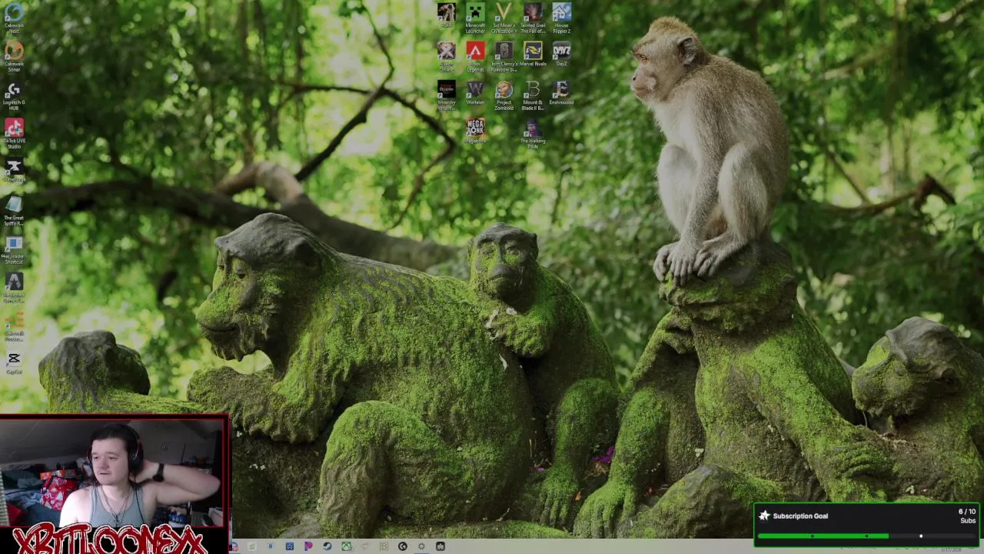
Task: Open the Wizardry game shortcut
Action: click(446, 95)
